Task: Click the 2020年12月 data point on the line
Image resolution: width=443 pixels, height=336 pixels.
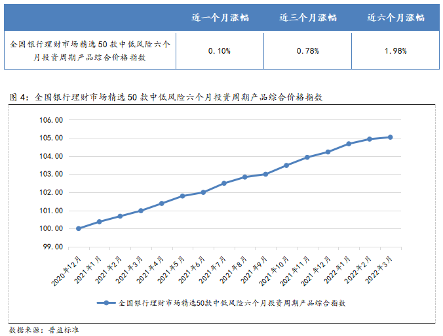Action: pyautogui.click(x=79, y=228)
